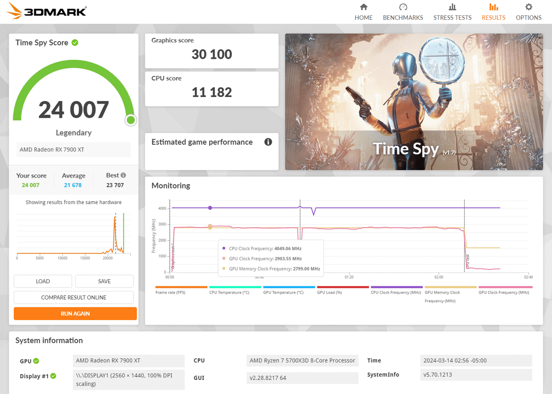This screenshot has width=552, height=394.
Task: Click the info icon beside Estimated game performance
Action: click(x=268, y=142)
